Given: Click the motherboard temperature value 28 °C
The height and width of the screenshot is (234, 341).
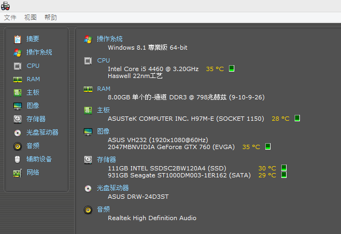Looking at the screenshot, I should pos(281,119).
